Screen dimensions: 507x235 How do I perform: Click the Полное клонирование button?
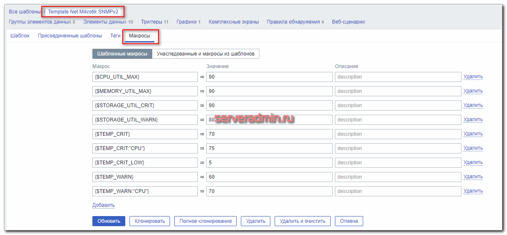(x=205, y=221)
